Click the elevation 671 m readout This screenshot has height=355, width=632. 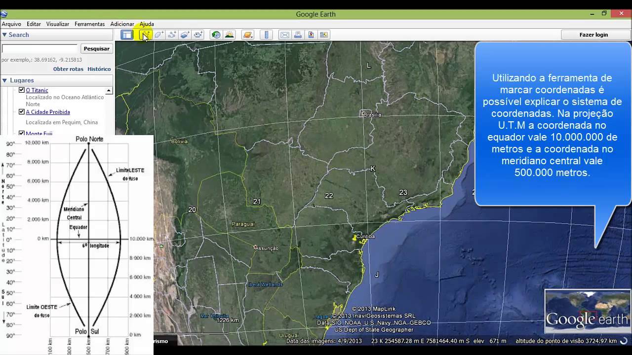(490, 341)
